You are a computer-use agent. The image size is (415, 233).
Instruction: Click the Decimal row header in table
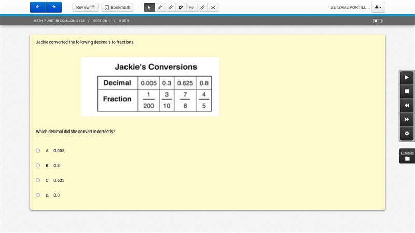click(x=117, y=83)
